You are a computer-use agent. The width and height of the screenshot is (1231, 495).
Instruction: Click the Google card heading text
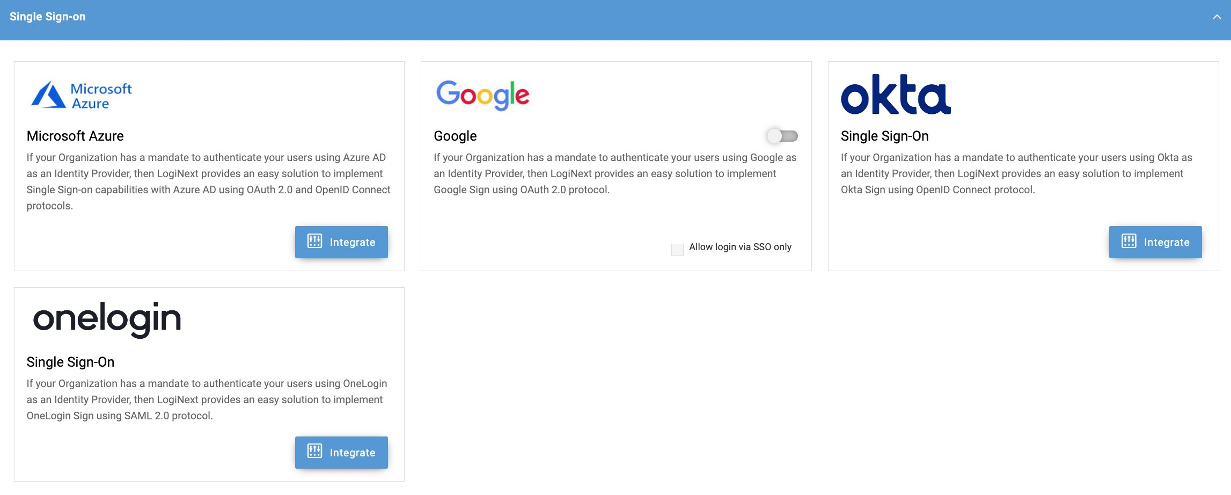(455, 136)
